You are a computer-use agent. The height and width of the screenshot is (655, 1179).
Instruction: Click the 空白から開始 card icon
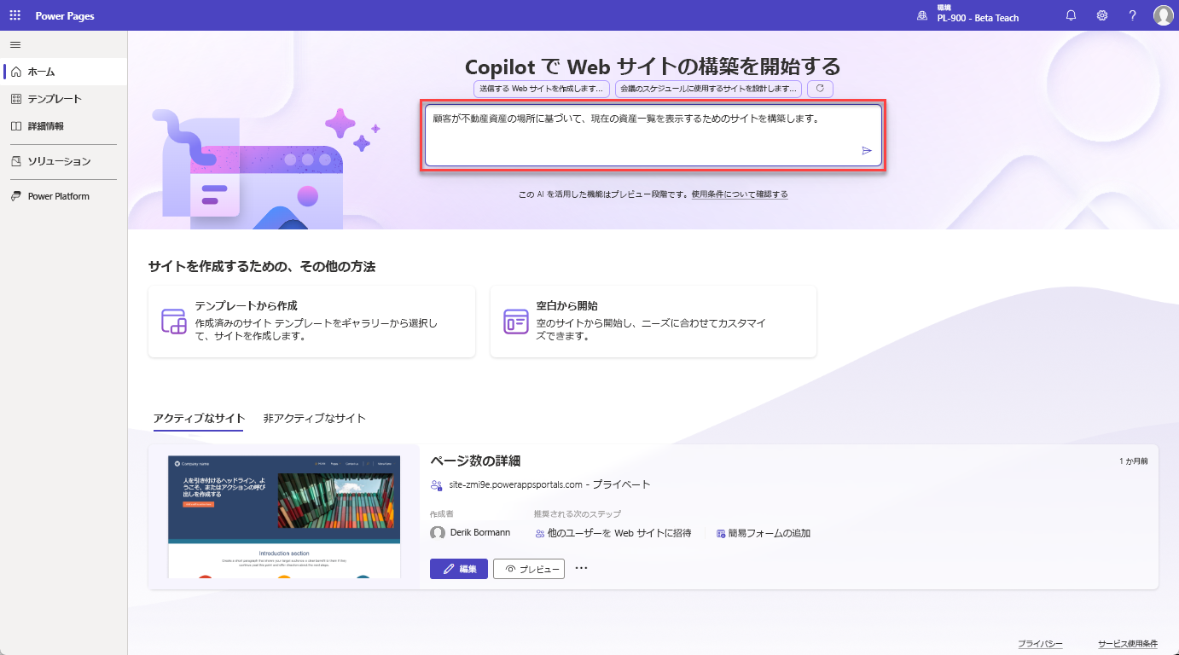tap(516, 322)
